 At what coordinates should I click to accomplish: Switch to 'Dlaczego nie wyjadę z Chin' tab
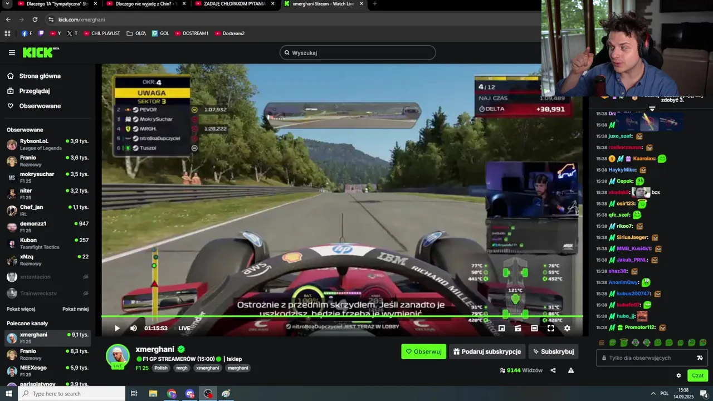tap(145, 4)
